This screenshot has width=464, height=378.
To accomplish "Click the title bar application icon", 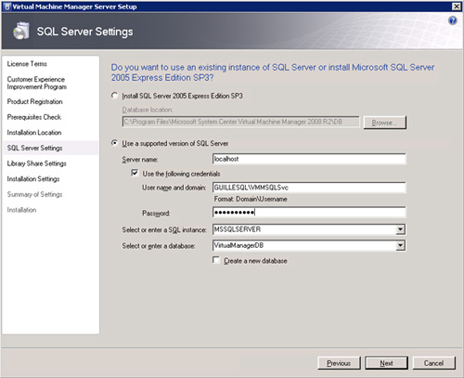I will 7,7.
